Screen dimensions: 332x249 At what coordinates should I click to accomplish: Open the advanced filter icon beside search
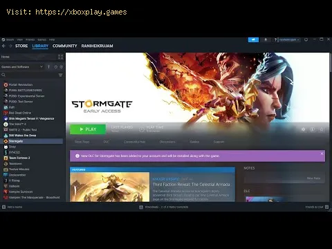[60, 75]
